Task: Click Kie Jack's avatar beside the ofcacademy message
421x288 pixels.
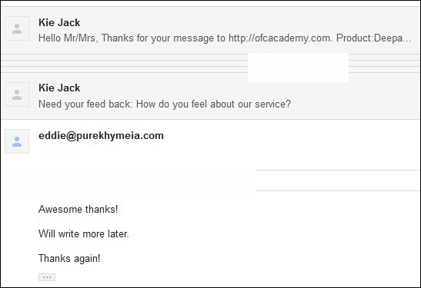Action: tap(17, 28)
